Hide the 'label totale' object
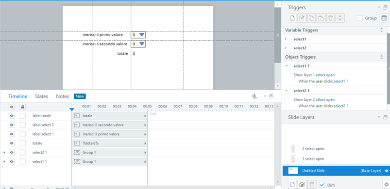The width and height of the screenshot is (390, 189). (x=12, y=116)
